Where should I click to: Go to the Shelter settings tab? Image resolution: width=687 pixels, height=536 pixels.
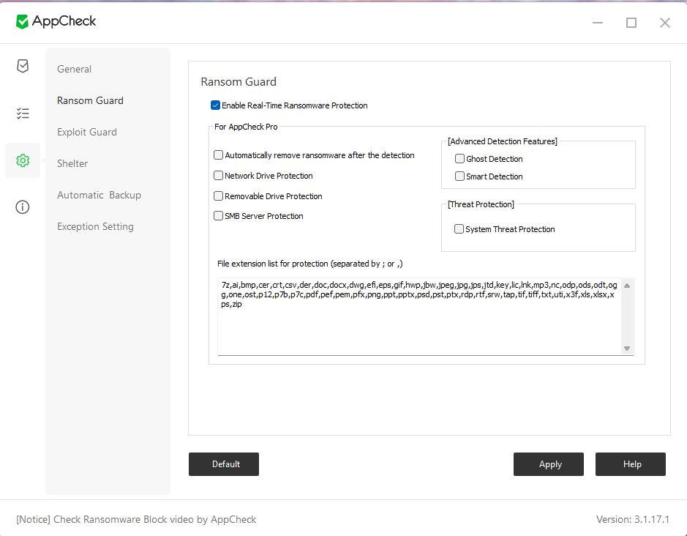pos(72,163)
